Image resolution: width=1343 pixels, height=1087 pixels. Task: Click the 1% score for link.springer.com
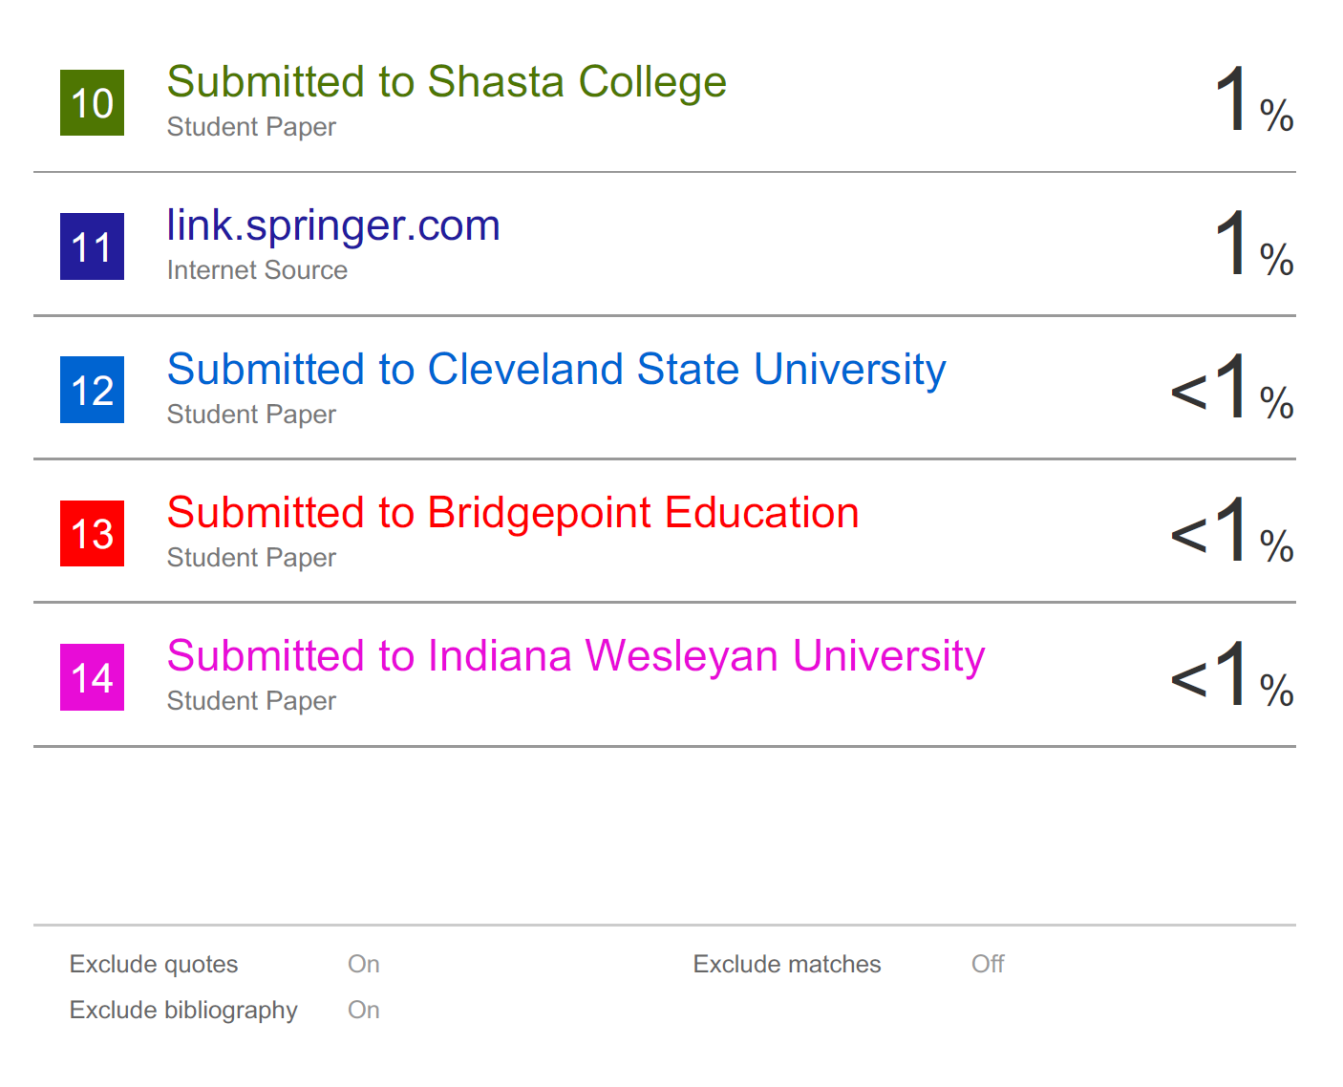[1253, 244]
